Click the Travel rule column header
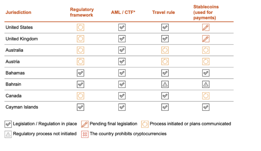This screenshot has height=151, width=261. tap(164, 13)
